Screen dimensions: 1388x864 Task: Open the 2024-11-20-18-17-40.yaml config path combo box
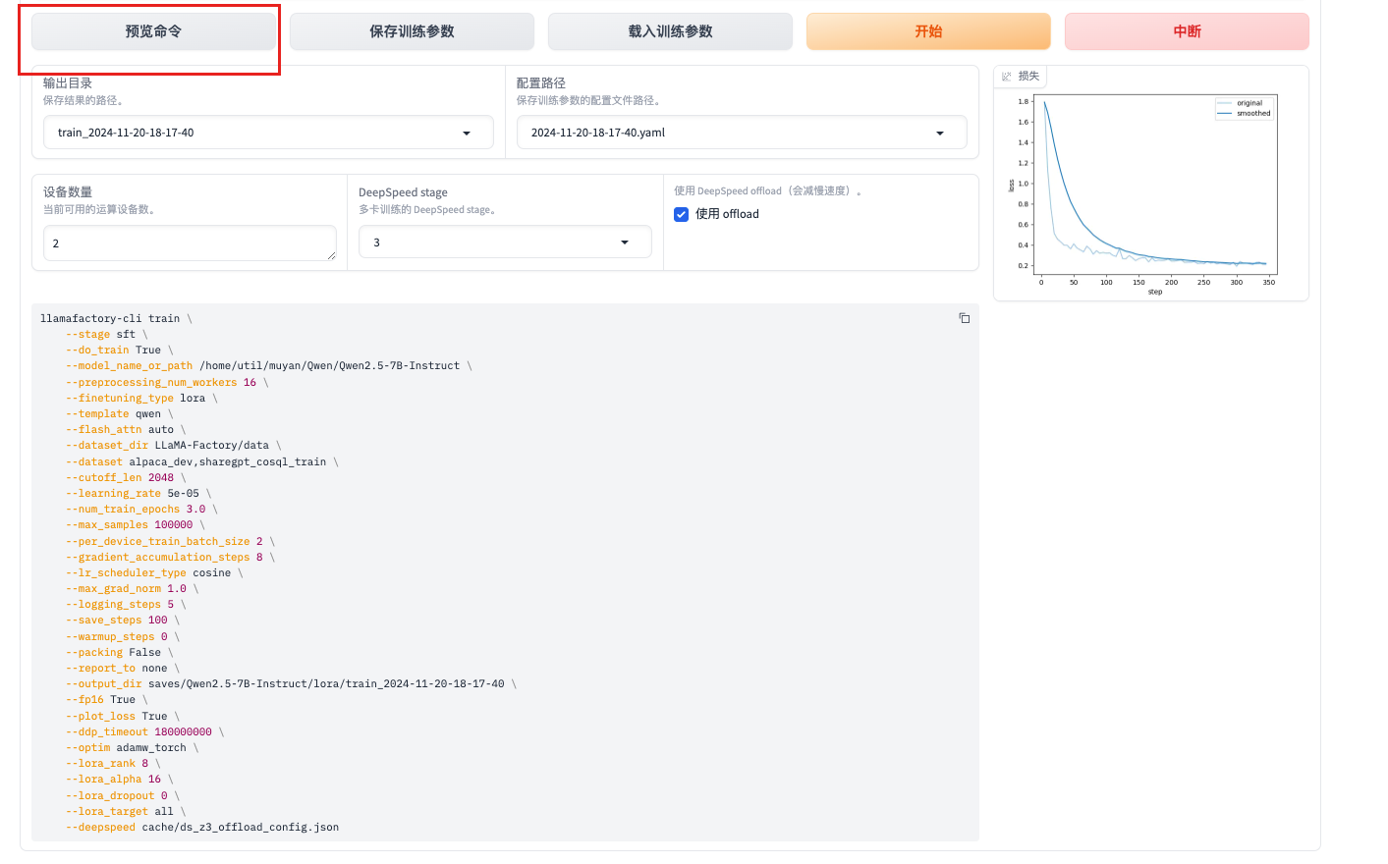coord(727,133)
